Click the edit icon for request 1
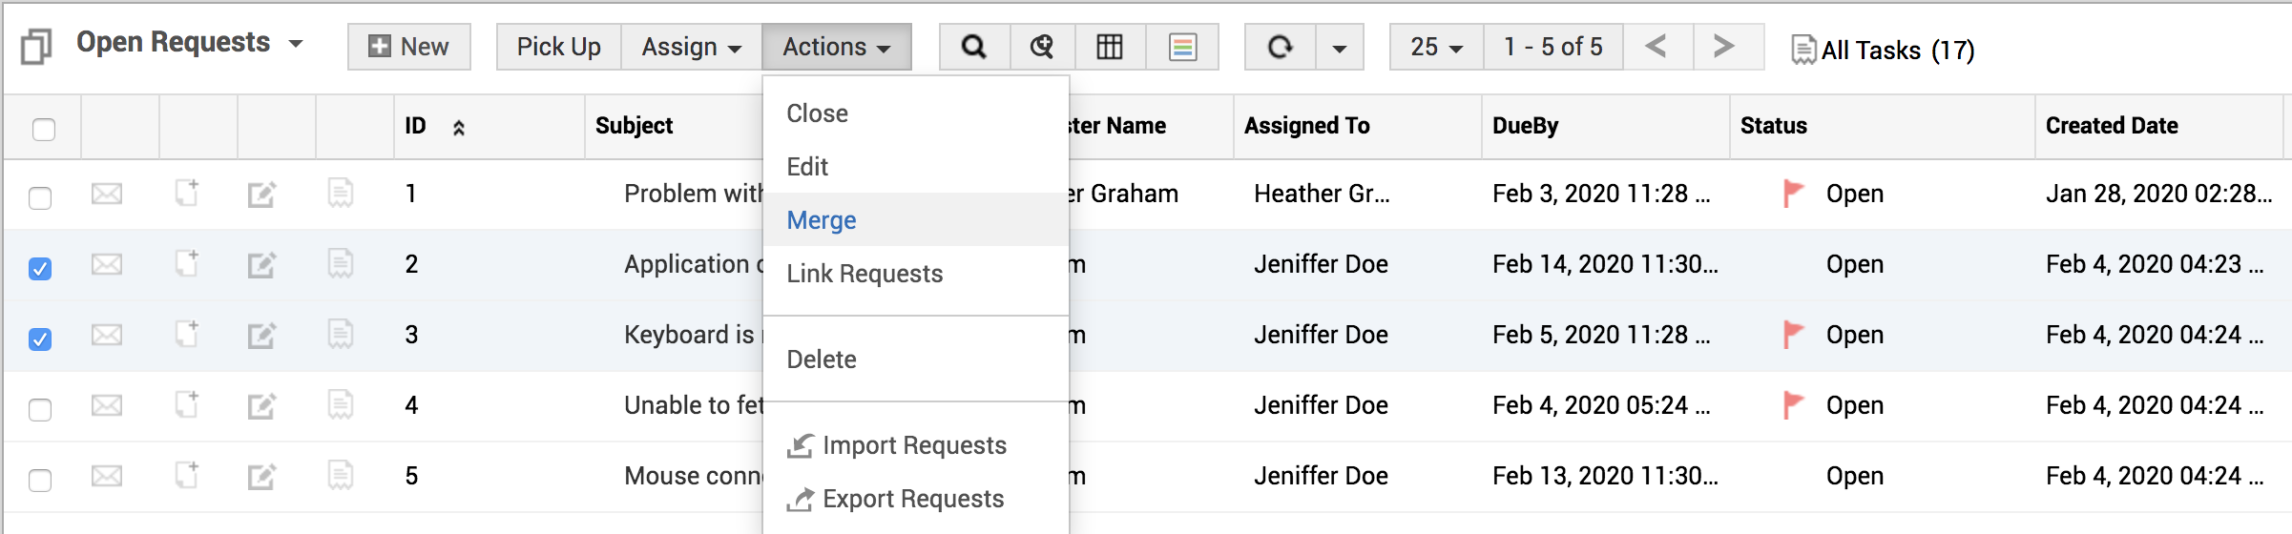This screenshot has width=2292, height=534. [x=261, y=195]
